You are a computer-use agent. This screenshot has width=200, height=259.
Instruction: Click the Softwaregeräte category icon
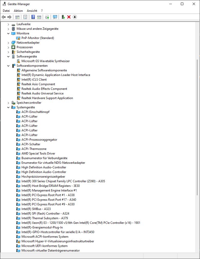(x=13, y=56)
